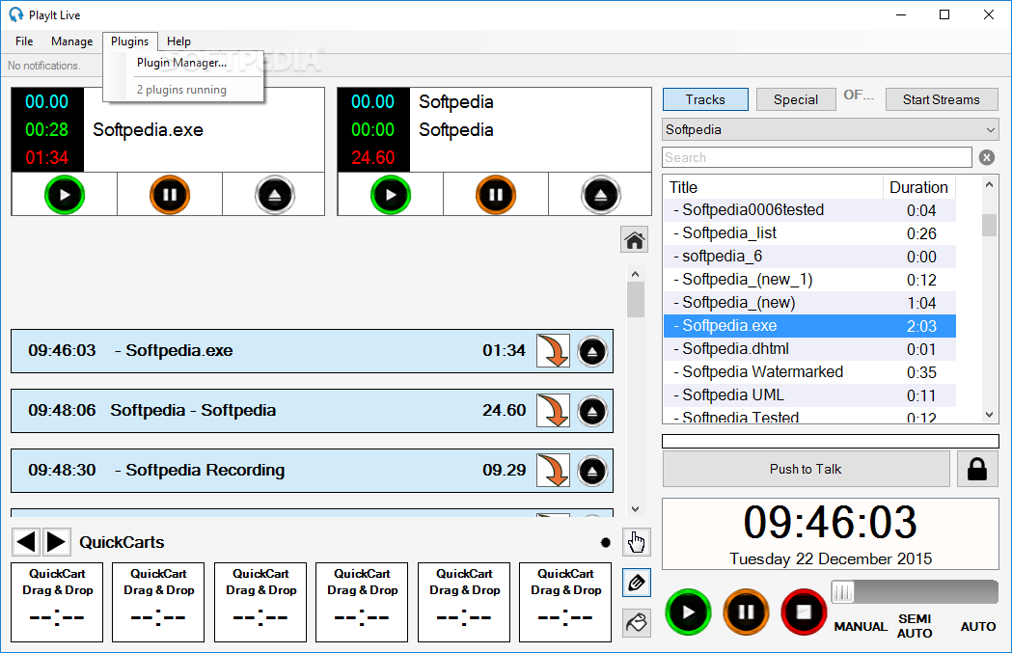Click the black dot QuickCarts indicator
The height and width of the screenshot is (653, 1012).
pyautogui.click(x=606, y=543)
